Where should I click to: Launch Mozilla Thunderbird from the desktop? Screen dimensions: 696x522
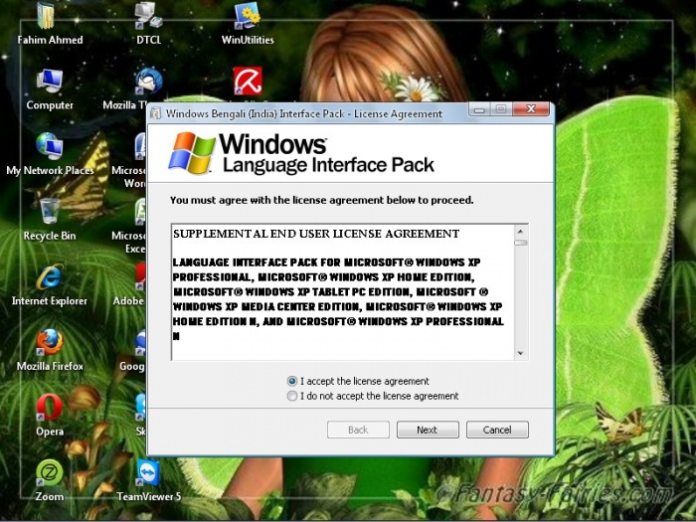[x=148, y=82]
